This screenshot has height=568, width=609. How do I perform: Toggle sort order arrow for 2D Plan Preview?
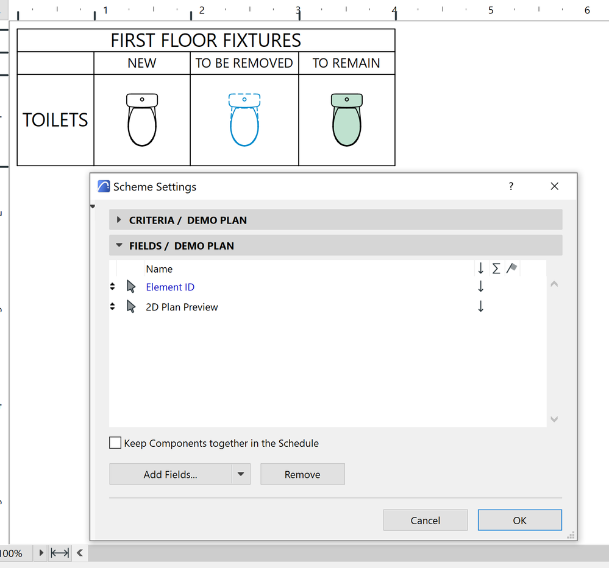coord(481,306)
